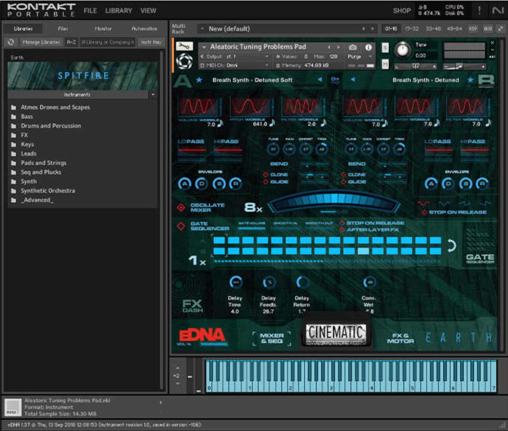Click the loop arrow icon beside gate sequencer steps

451,246
